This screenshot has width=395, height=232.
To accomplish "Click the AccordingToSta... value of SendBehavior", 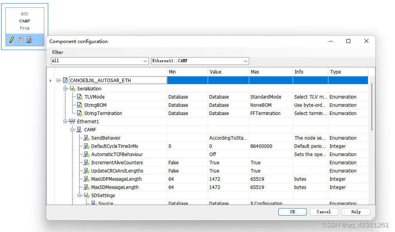I will click(228, 138).
